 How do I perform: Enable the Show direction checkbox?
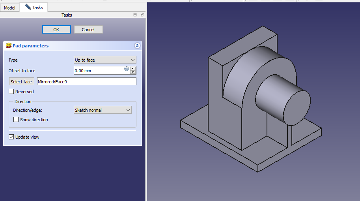tap(16, 120)
